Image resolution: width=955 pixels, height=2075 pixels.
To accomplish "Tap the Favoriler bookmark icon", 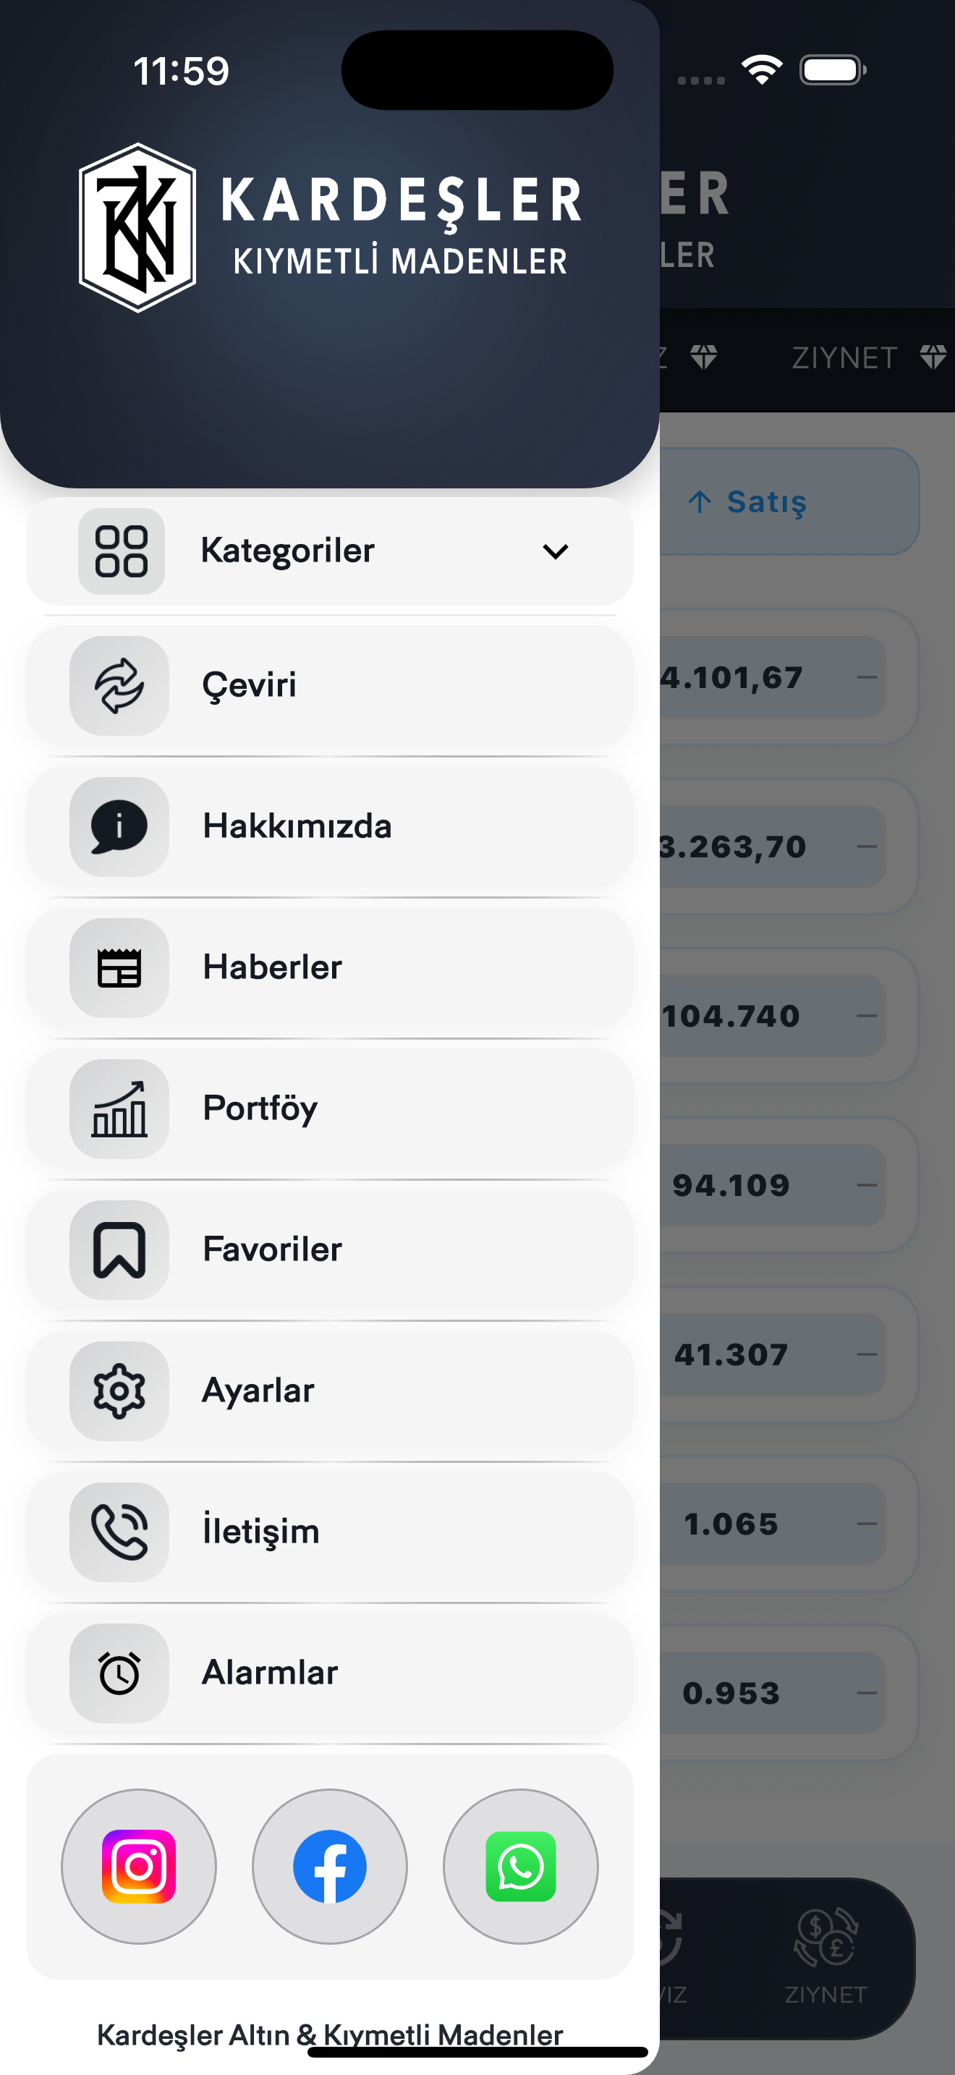I will pos(119,1249).
